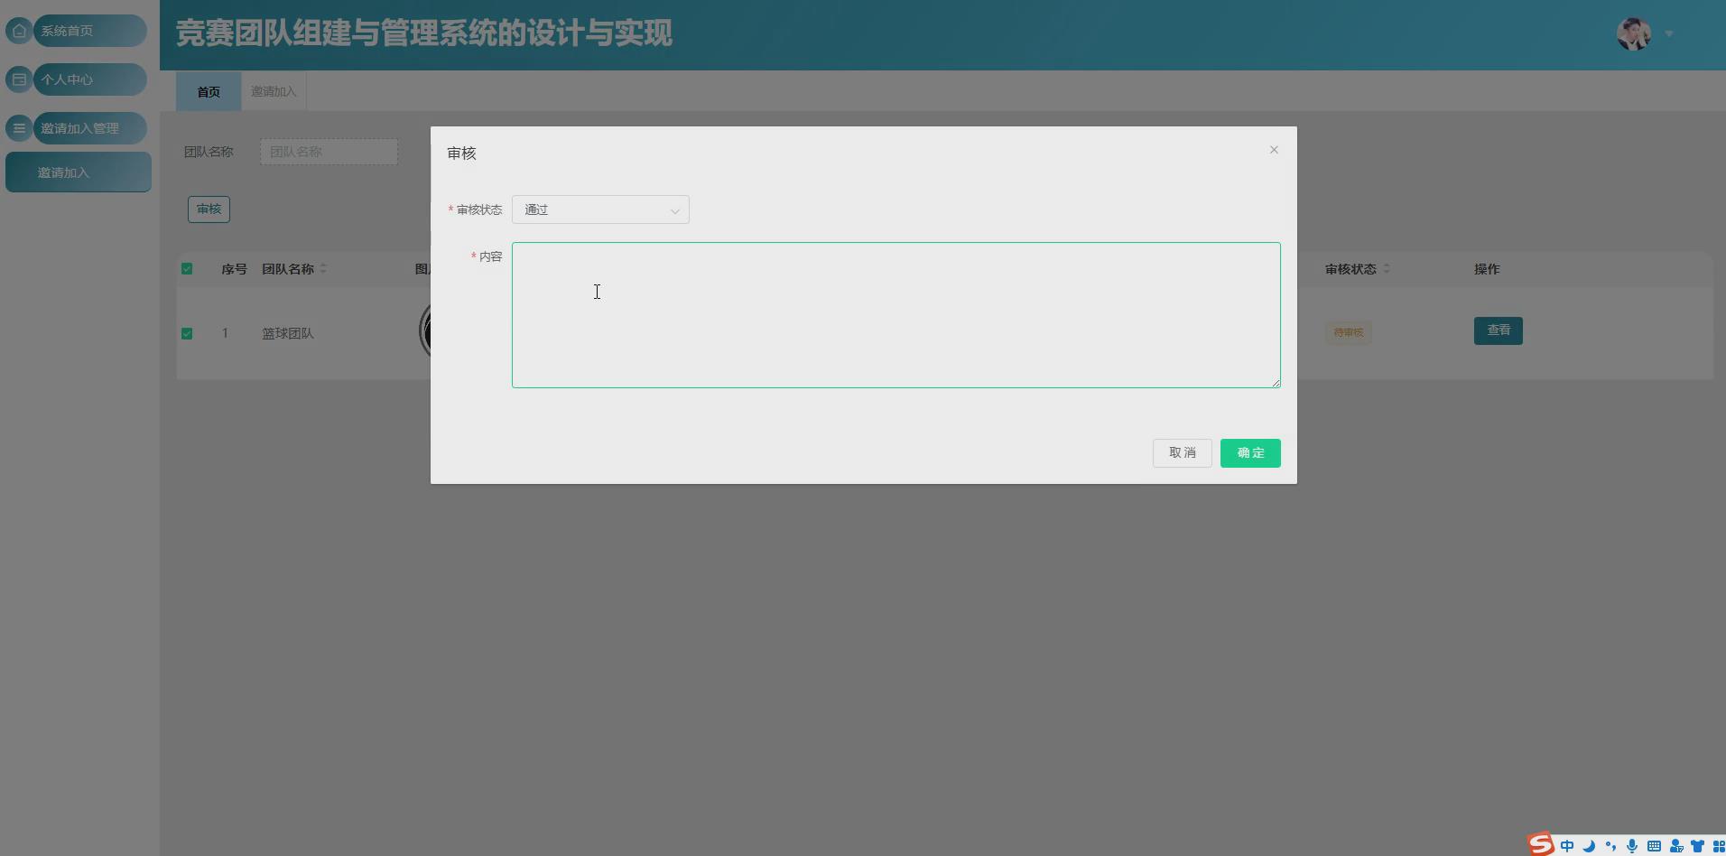1726x856 pixels.
Task: Click the Sogou skin T-shirt icon
Action: [1697, 846]
